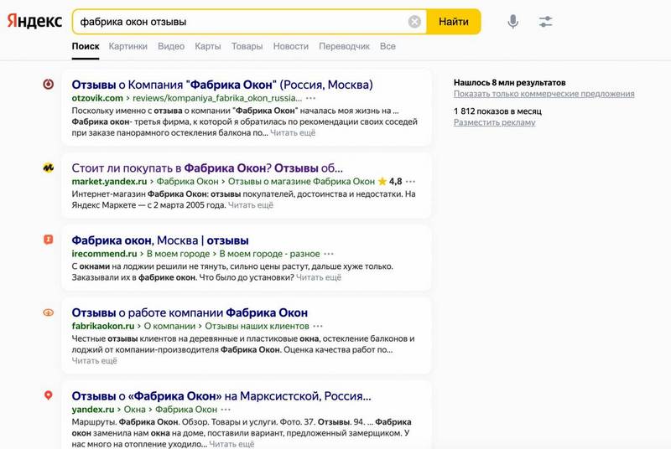Click Читать ещё in yandex.ru Окна snippet

(x=231, y=444)
